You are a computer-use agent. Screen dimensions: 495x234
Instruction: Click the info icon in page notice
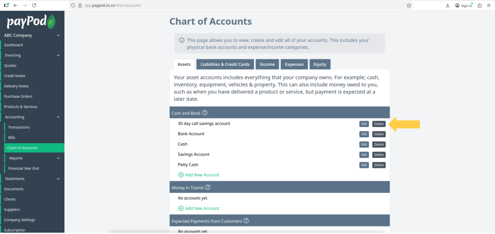click(182, 40)
